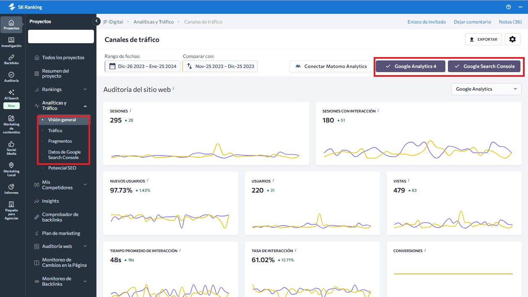Open the Proyectos home icon

click(x=11, y=25)
